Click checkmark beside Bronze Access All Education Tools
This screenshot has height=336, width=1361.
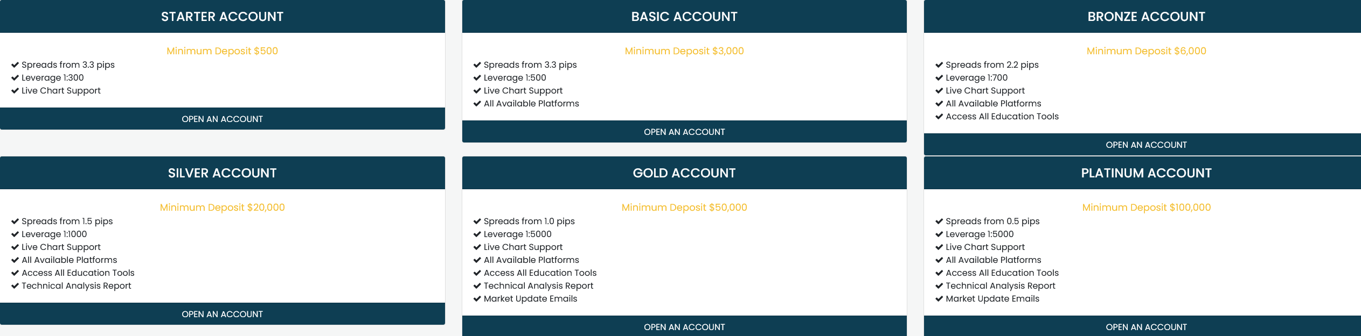939,117
